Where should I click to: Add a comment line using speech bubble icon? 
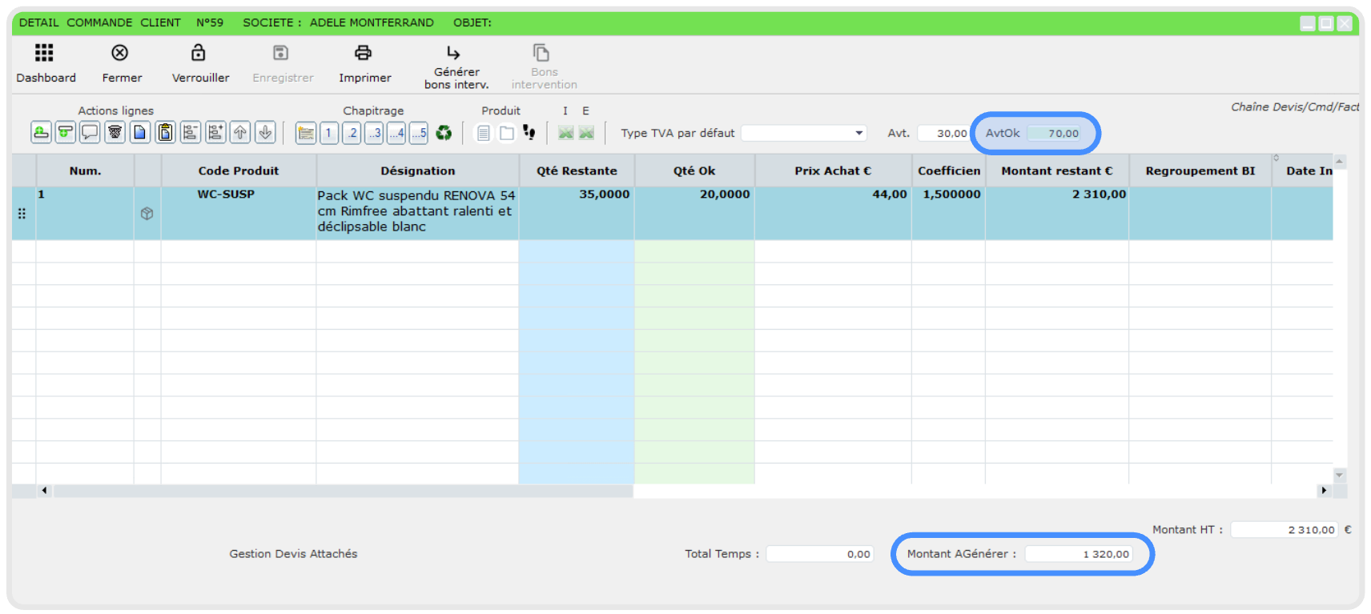point(90,133)
